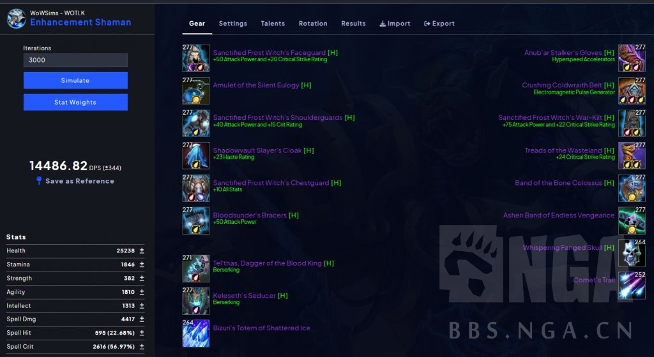Select the Keleseth's Seducer off-hand weapon icon

tap(195, 301)
